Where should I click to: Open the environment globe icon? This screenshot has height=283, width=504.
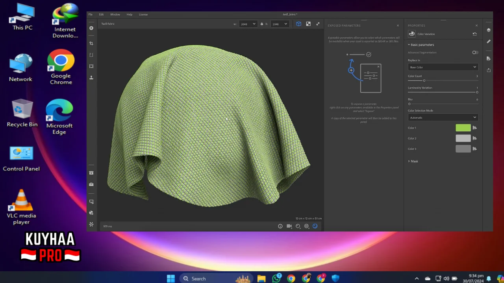coord(306,226)
